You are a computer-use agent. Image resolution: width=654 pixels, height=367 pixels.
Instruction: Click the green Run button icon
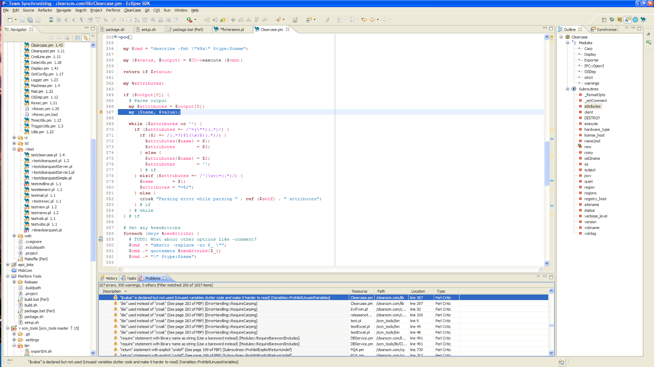pos(189,20)
